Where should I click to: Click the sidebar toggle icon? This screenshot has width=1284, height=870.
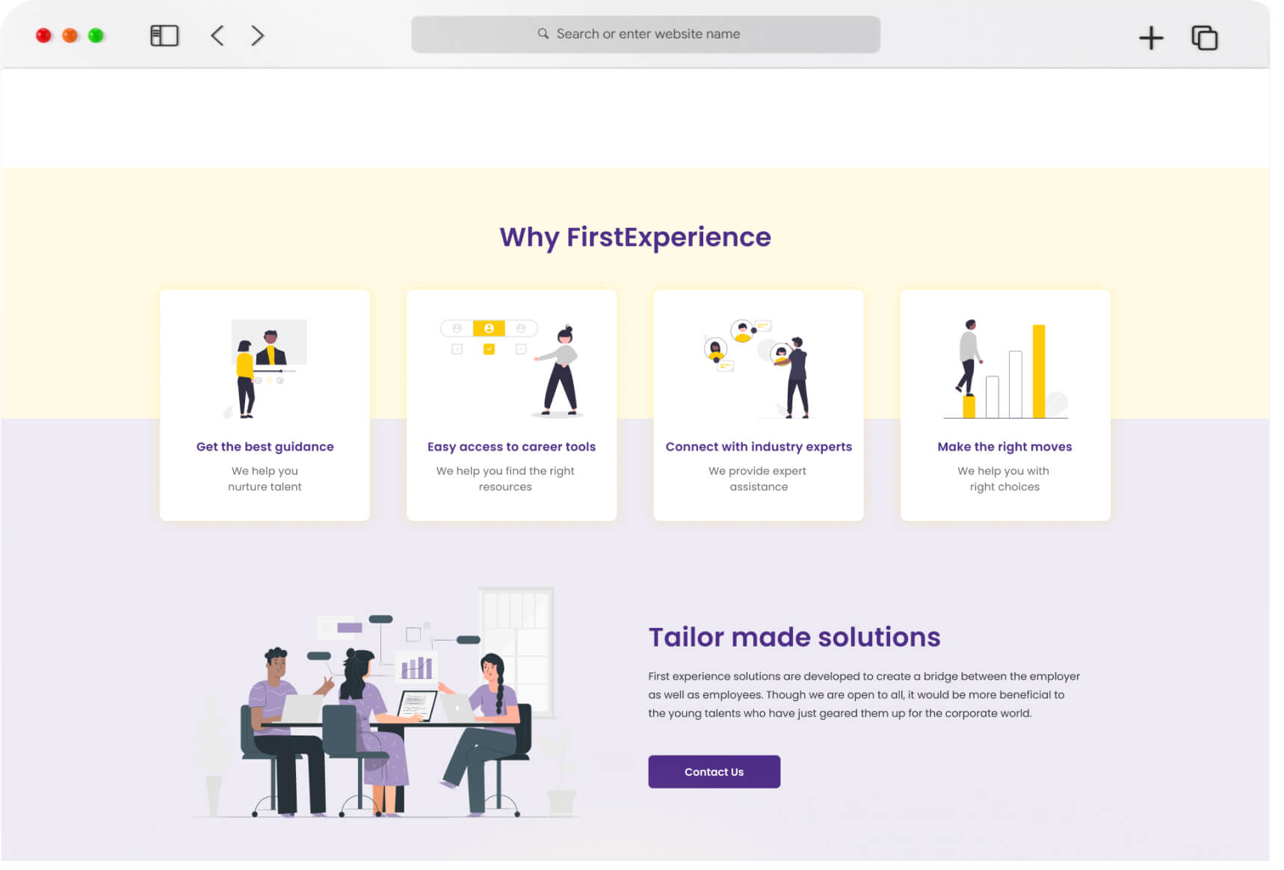pos(164,35)
